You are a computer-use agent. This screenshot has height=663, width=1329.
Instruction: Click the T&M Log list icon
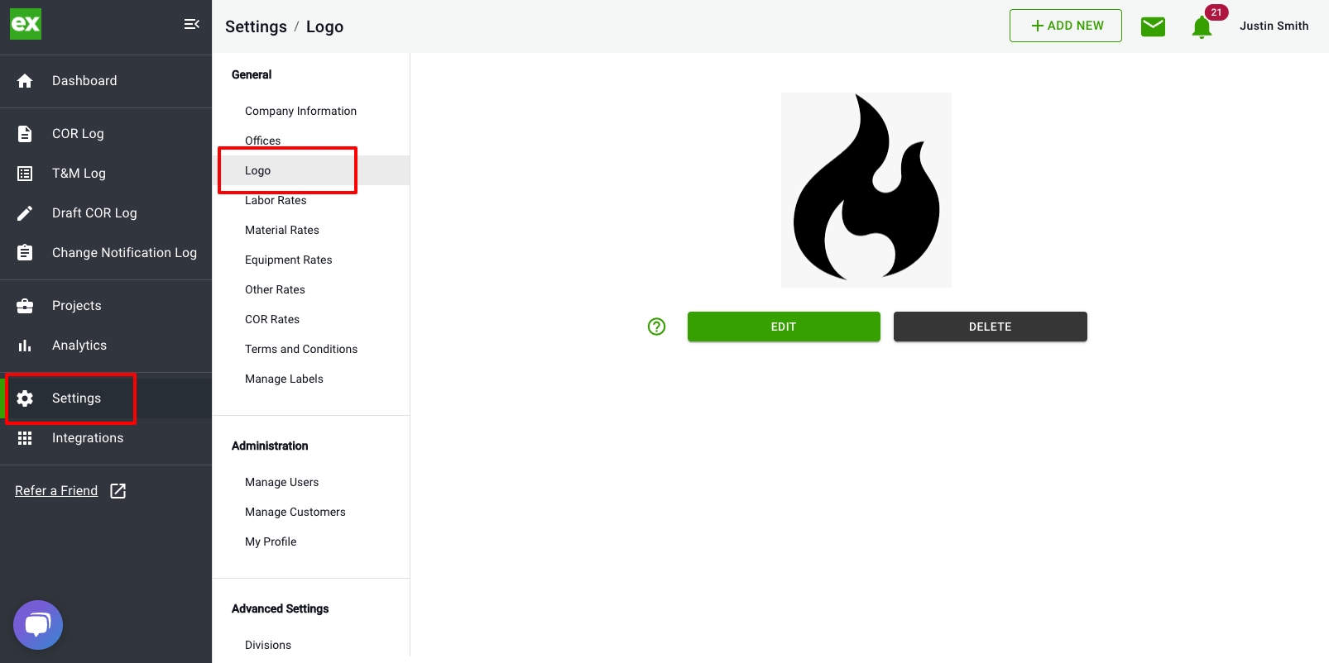point(25,174)
